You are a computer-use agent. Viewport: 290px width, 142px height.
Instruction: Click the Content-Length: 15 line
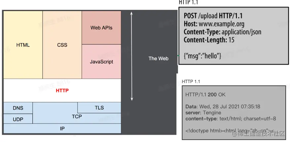coord(209,40)
